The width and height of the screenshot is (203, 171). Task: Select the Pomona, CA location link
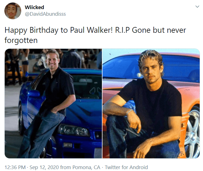(x=86, y=167)
